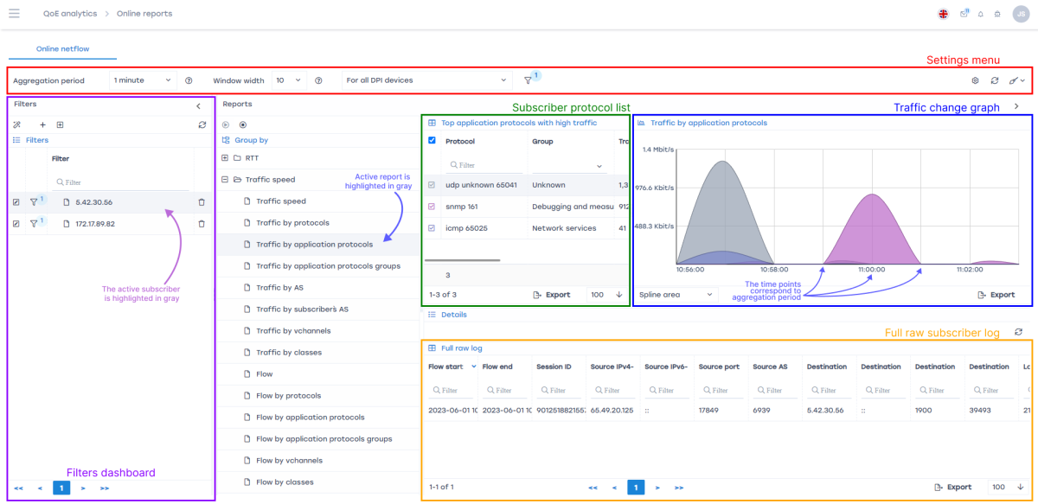Refresh data using settings bar refresh icon
1038x504 pixels.
(995, 80)
